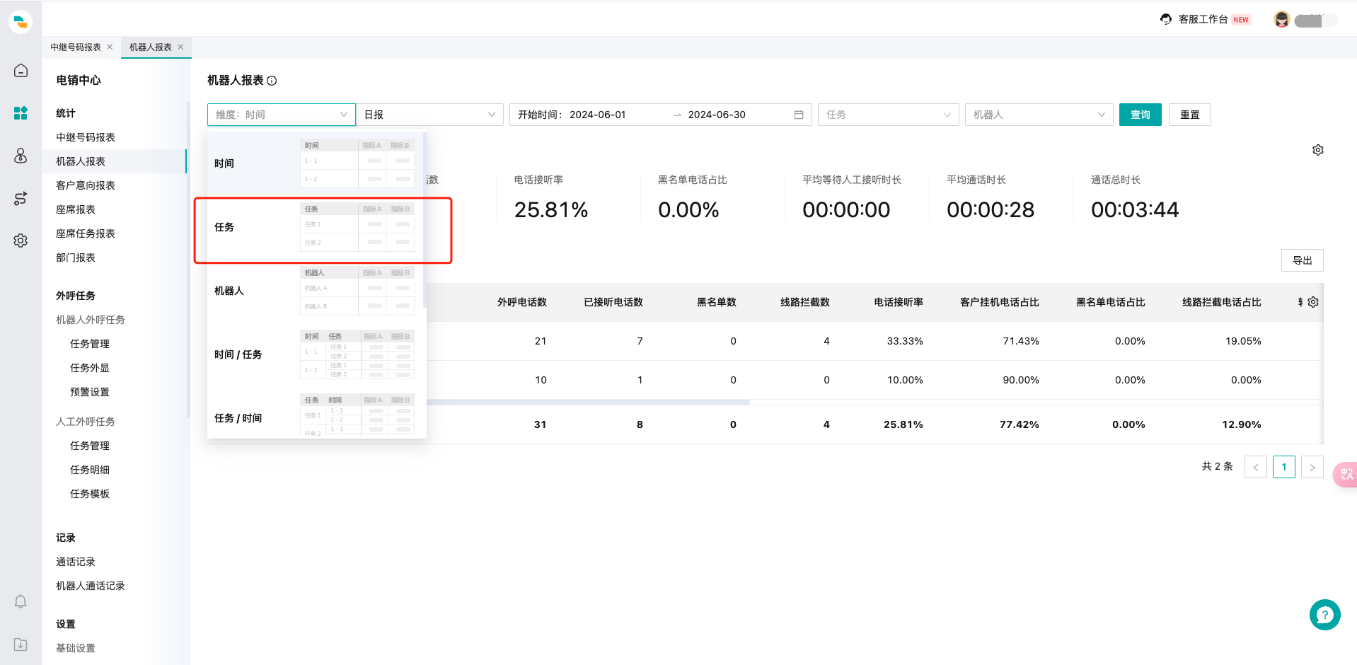Select 时间 / 任务 dimension option
1357x665 pixels.
pyautogui.click(x=315, y=354)
